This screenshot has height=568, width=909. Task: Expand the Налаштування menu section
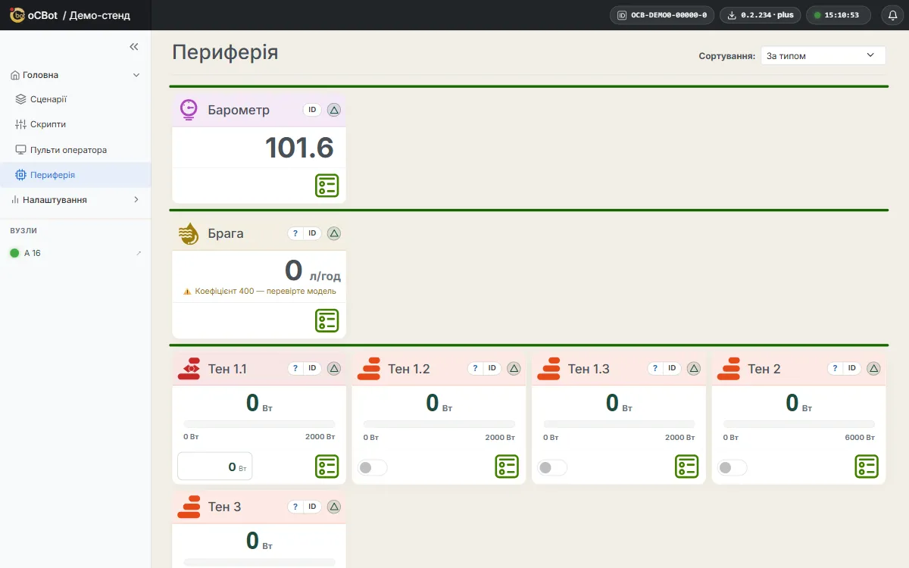pyautogui.click(x=136, y=200)
